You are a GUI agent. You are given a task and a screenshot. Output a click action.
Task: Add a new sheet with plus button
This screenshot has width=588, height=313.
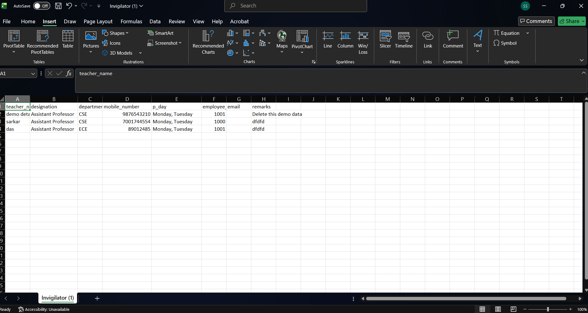[97, 298]
